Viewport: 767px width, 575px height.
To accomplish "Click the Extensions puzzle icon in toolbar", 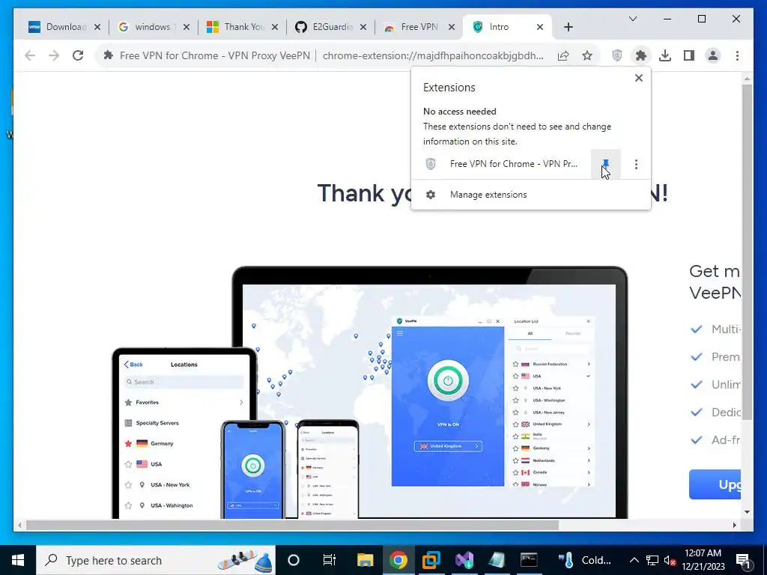I will click(x=641, y=55).
